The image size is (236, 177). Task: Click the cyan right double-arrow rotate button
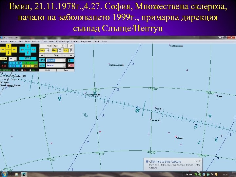33,50
